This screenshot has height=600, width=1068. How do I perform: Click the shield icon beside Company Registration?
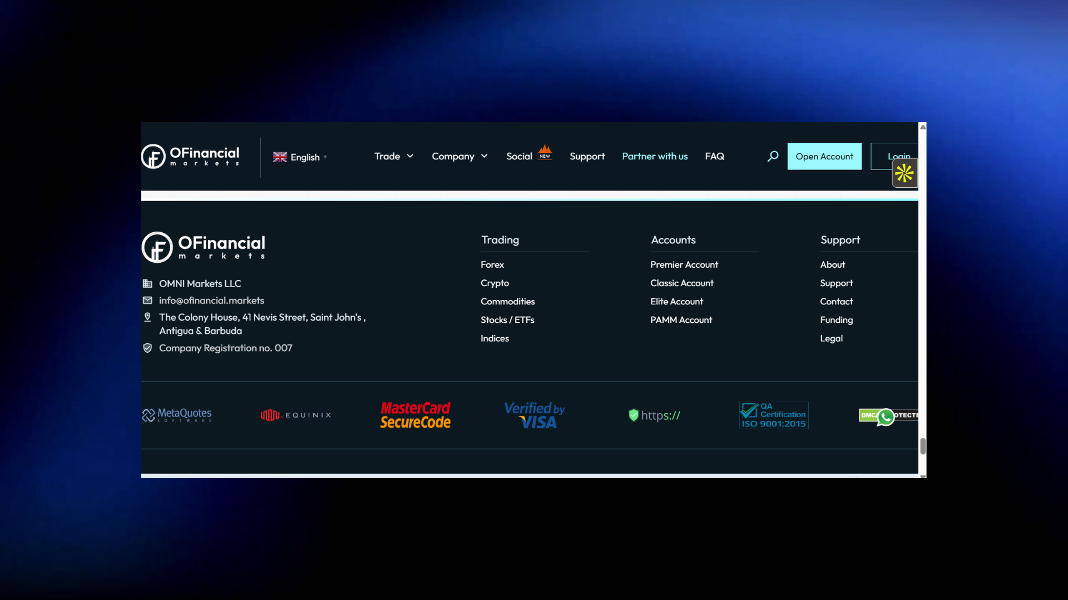(147, 348)
